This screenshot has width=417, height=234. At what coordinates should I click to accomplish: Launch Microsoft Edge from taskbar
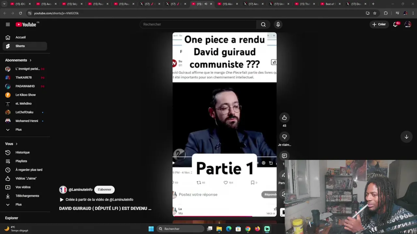pyautogui.click(x=229, y=229)
